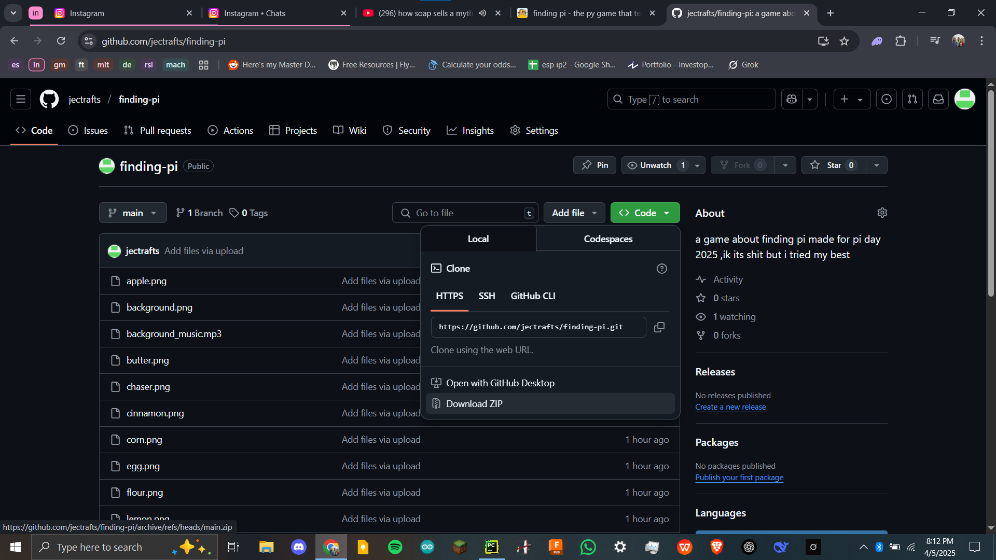This screenshot has height=560, width=996.
Task: Open the repository Settings tab
Action: point(534,131)
